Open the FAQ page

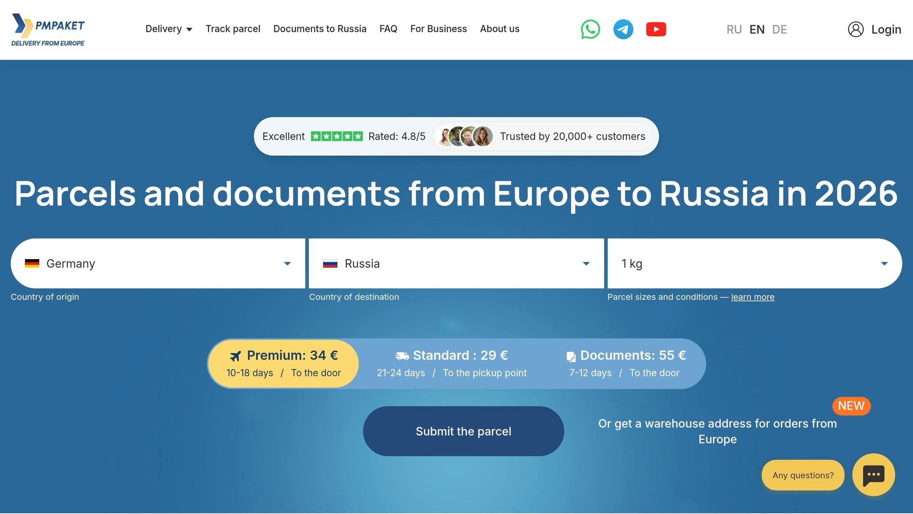(x=388, y=29)
